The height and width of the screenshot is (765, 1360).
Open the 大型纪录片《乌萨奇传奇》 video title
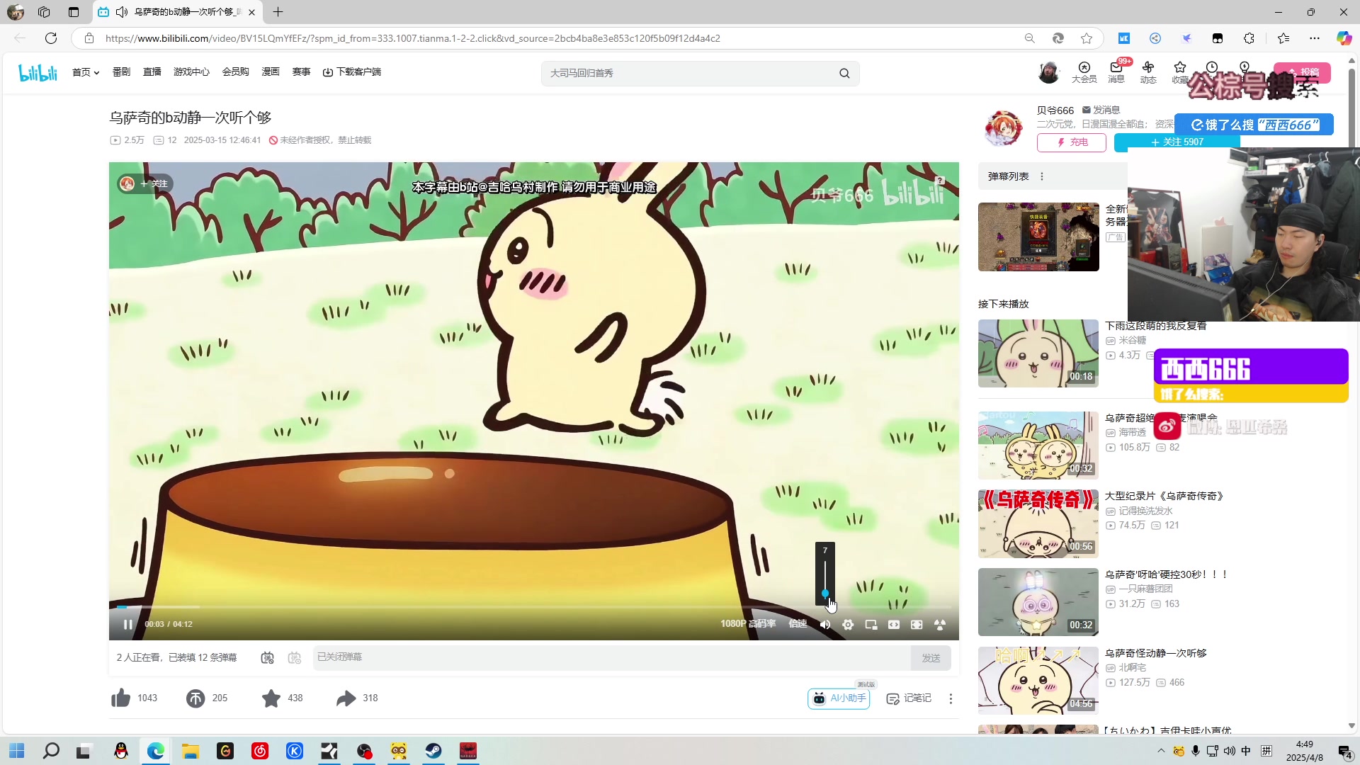point(1164,496)
